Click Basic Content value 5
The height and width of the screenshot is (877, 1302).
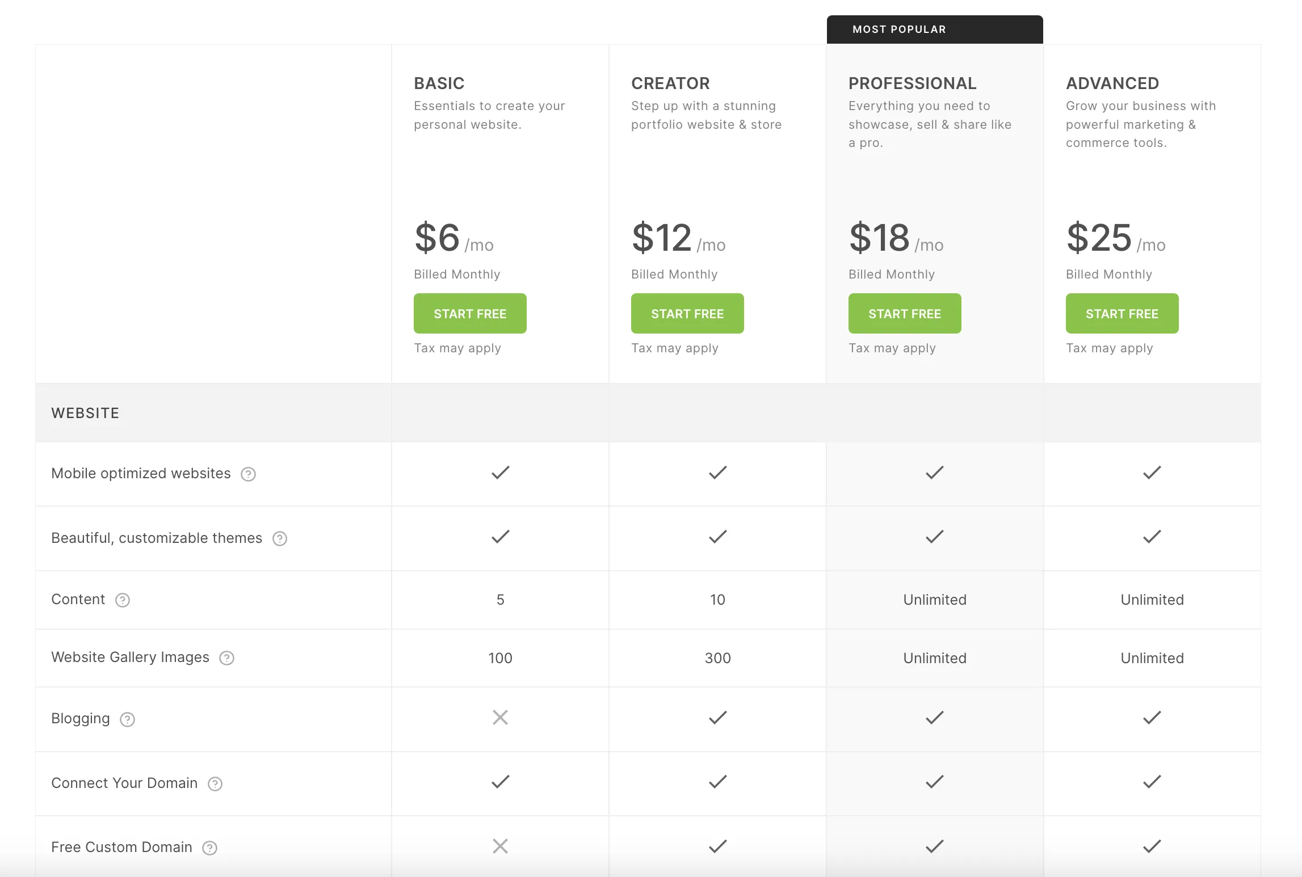click(500, 600)
